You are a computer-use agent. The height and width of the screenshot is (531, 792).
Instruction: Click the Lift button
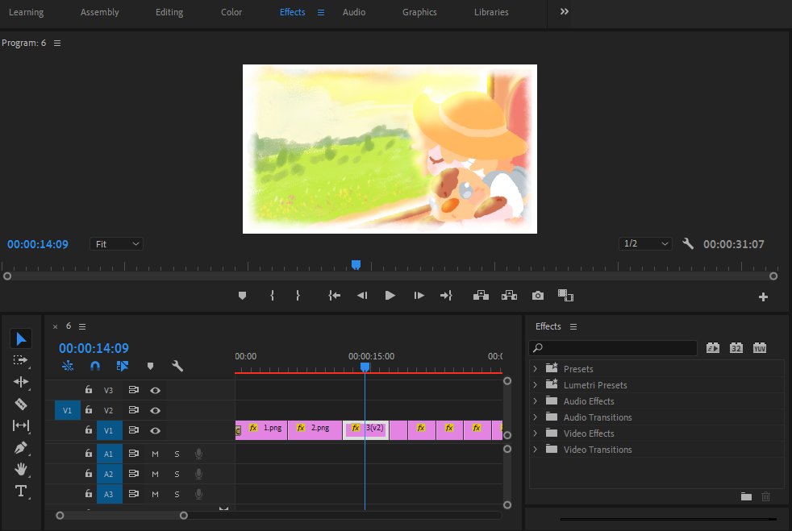tap(481, 295)
